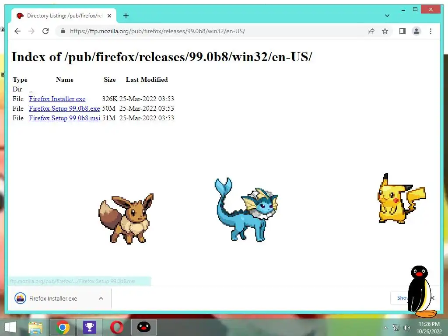The image size is (448, 336).
Task: Click the Size column header
Action: pos(110,80)
